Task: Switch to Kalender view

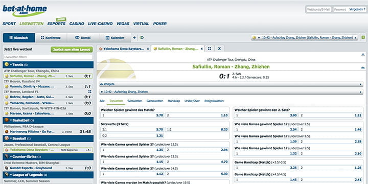Action: click(115, 37)
